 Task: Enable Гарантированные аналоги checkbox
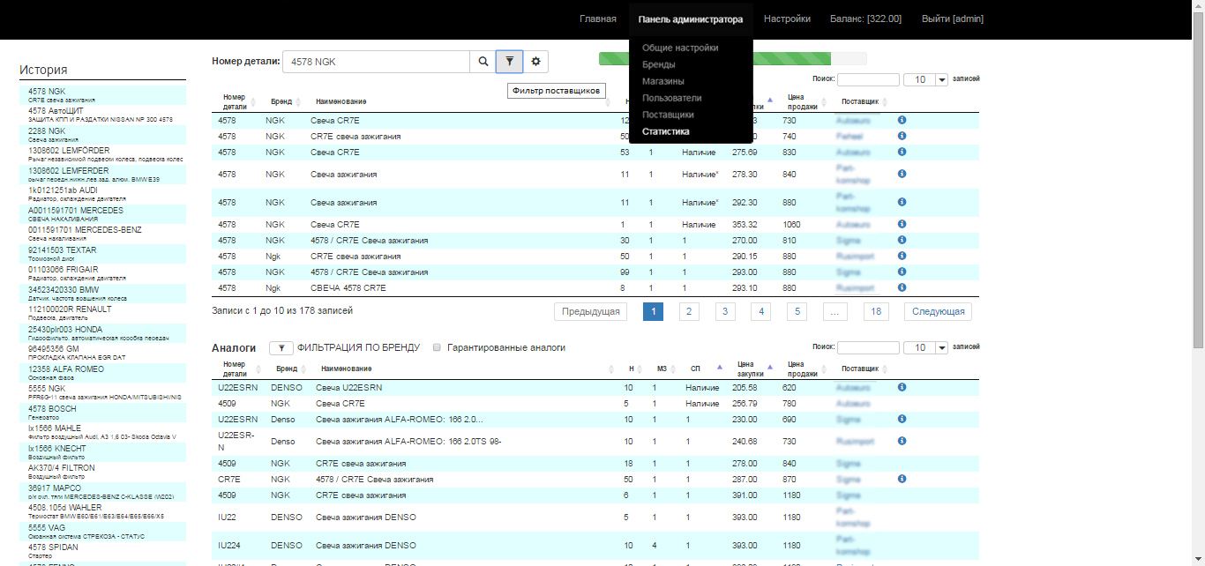click(x=437, y=348)
